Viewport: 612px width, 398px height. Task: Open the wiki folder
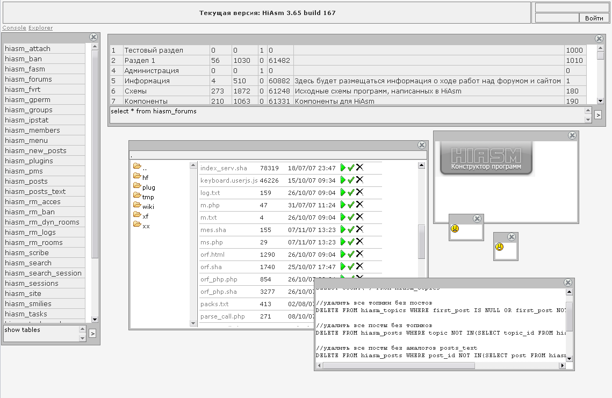tap(148, 206)
